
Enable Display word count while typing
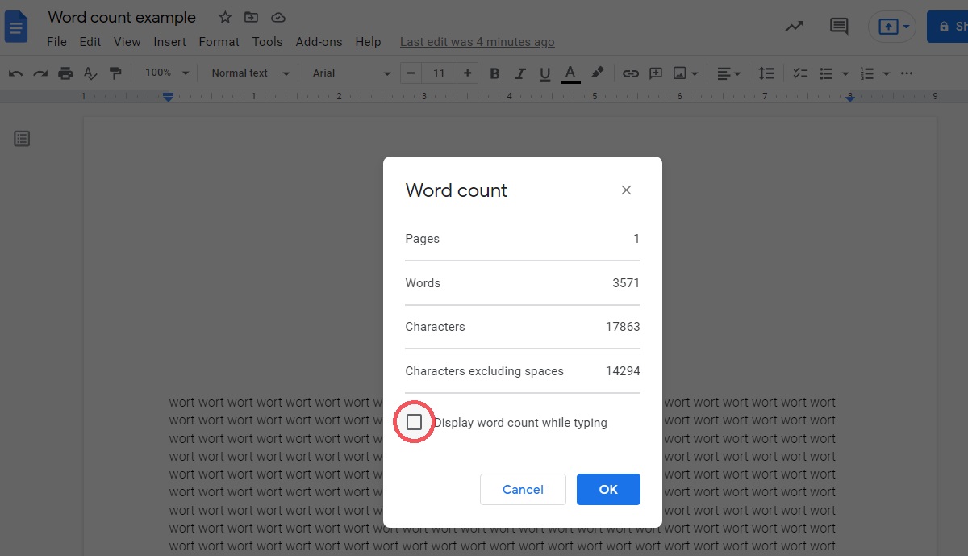415,423
